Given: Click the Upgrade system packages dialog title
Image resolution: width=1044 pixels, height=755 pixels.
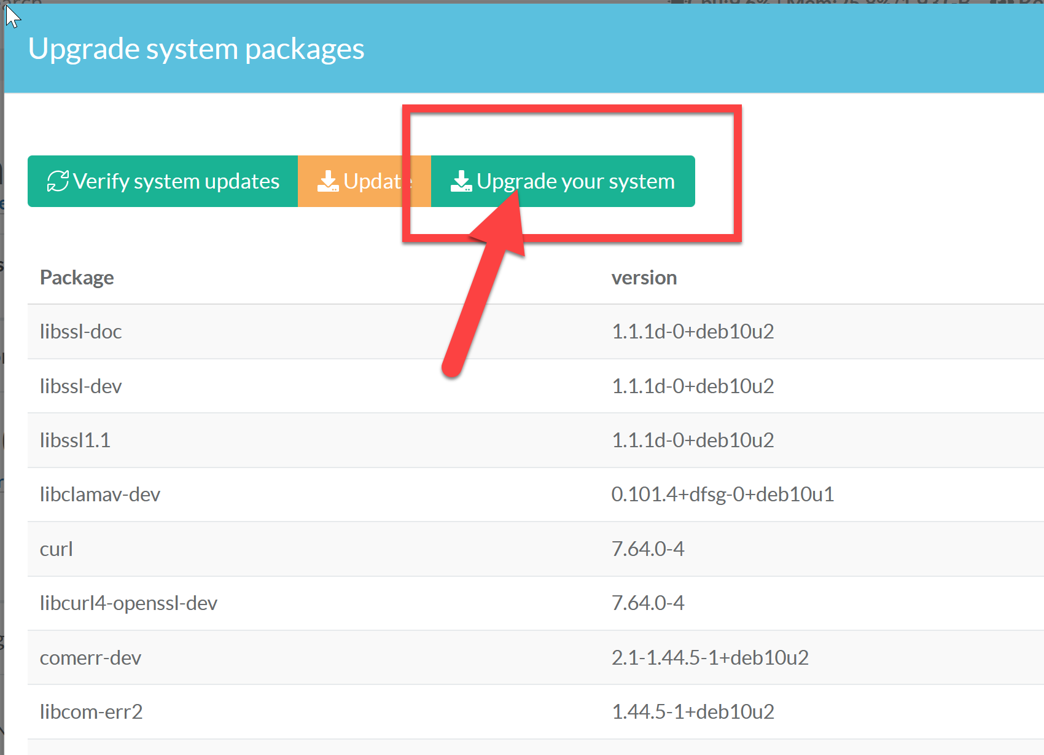Looking at the screenshot, I should coord(196,49).
